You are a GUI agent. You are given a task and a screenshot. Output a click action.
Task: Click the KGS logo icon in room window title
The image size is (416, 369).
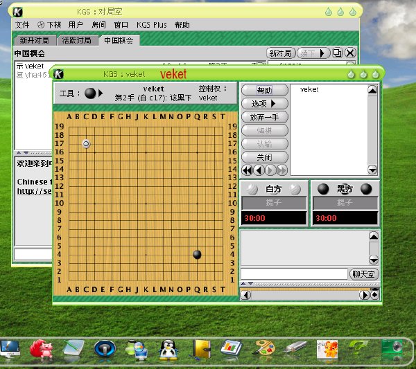click(x=18, y=12)
